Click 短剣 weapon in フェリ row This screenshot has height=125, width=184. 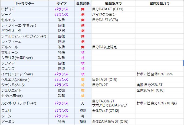coord(83,111)
